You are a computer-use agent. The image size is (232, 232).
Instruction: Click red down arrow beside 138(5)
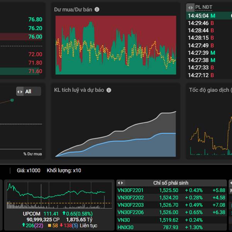click(x=61, y=225)
